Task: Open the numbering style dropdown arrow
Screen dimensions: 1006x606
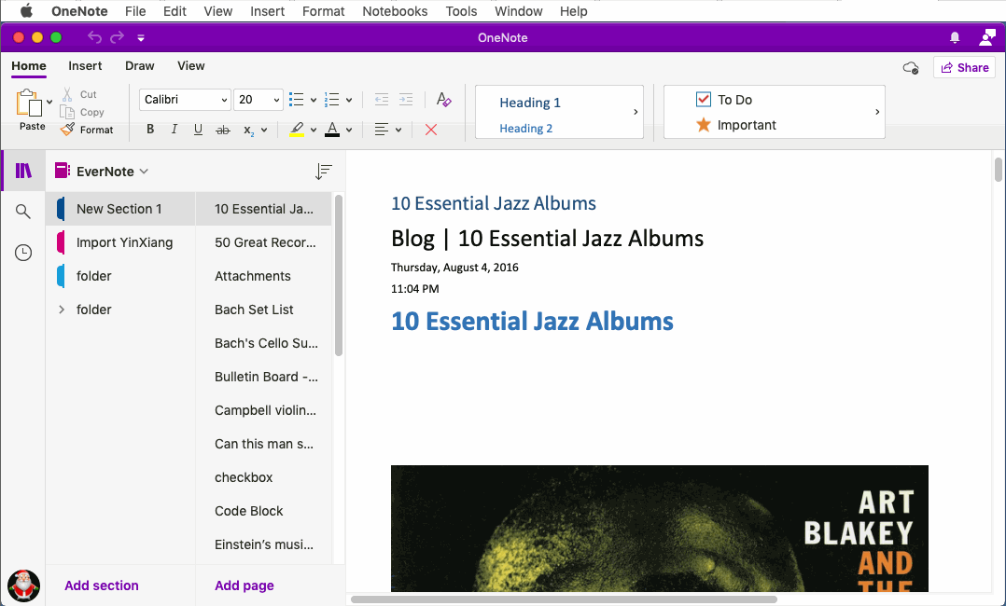Action: click(349, 100)
